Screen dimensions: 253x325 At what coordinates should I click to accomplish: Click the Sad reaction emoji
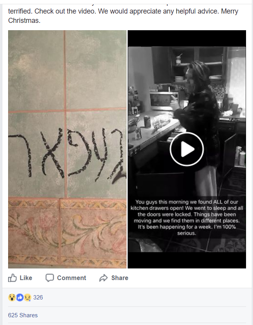point(27,297)
